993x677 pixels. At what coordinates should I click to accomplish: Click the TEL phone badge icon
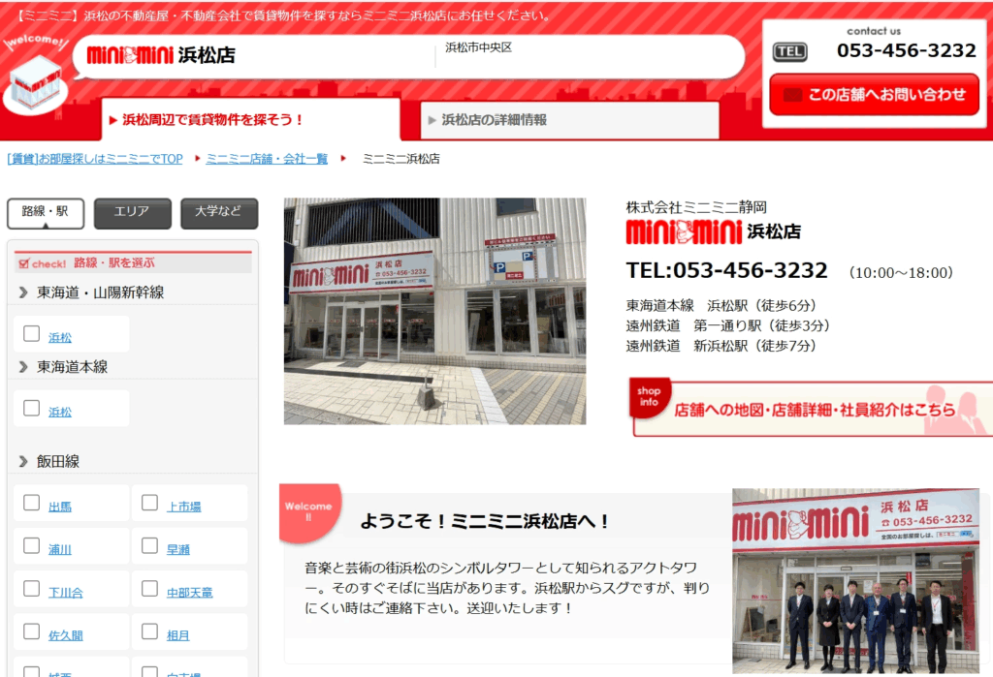789,52
